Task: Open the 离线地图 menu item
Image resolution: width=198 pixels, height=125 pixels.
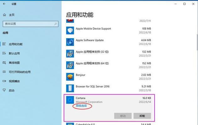Action: [x=14, y=62]
